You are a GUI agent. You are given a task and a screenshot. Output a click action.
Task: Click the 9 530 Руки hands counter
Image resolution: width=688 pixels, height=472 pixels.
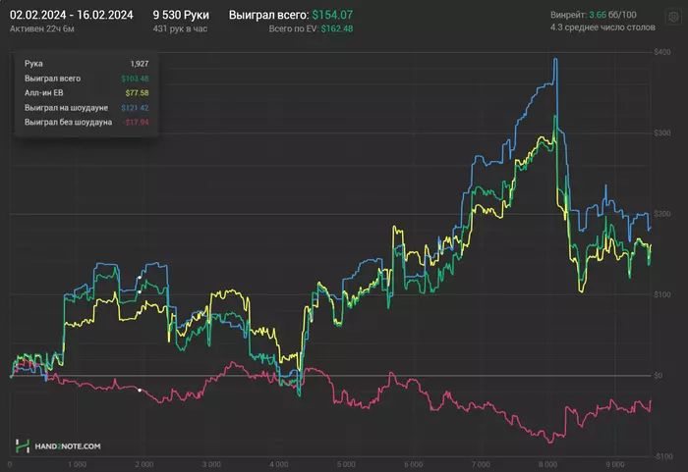click(x=181, y=15)
